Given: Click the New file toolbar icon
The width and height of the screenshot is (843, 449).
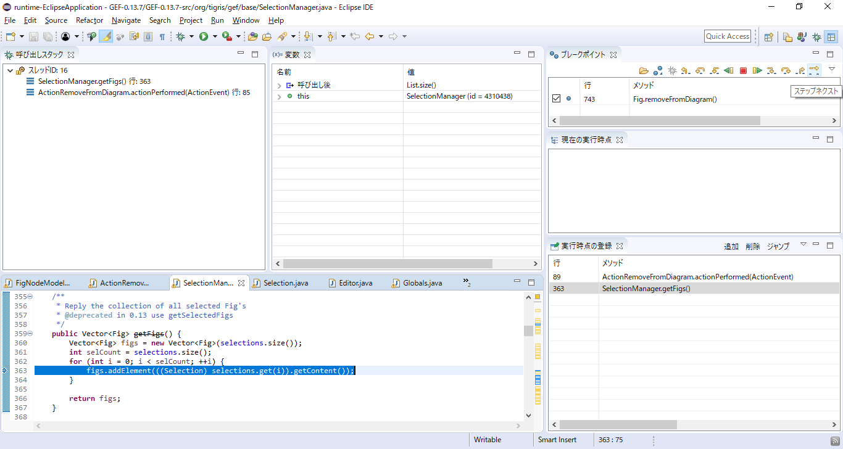Looking at the screenshot, I should click(10, 36).
